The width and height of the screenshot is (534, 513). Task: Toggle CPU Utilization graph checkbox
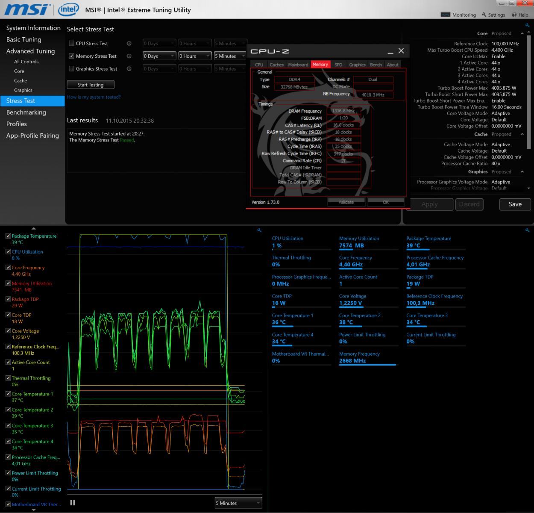click(8, 251)
